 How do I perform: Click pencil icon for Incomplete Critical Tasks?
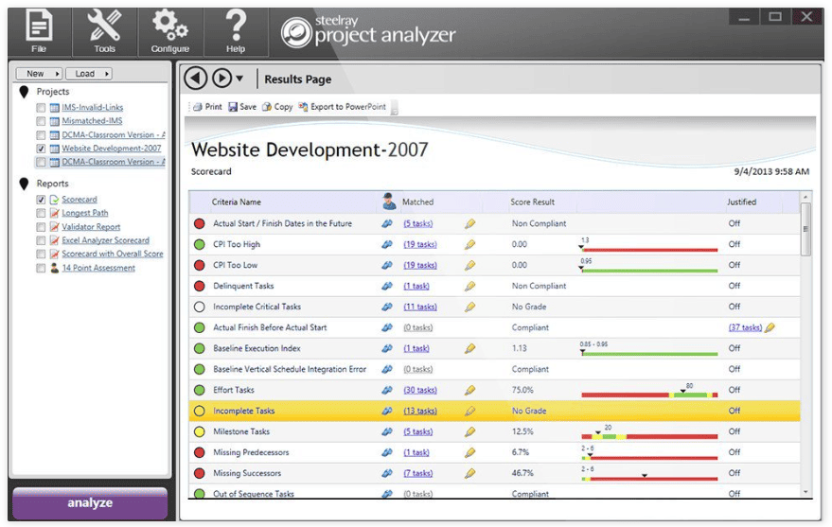469,307
